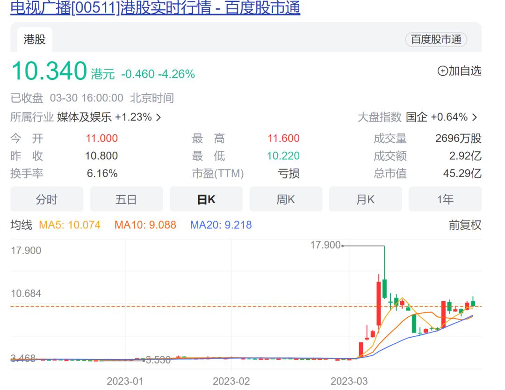Toggle the MA20 moving average line
This screenshot has width=505, height=390.
(x=221, y=225)
